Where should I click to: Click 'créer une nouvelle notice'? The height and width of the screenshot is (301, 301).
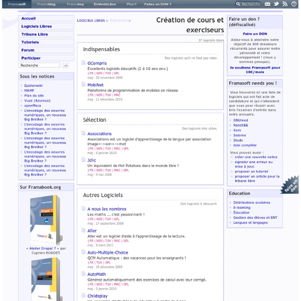(256, 157)
